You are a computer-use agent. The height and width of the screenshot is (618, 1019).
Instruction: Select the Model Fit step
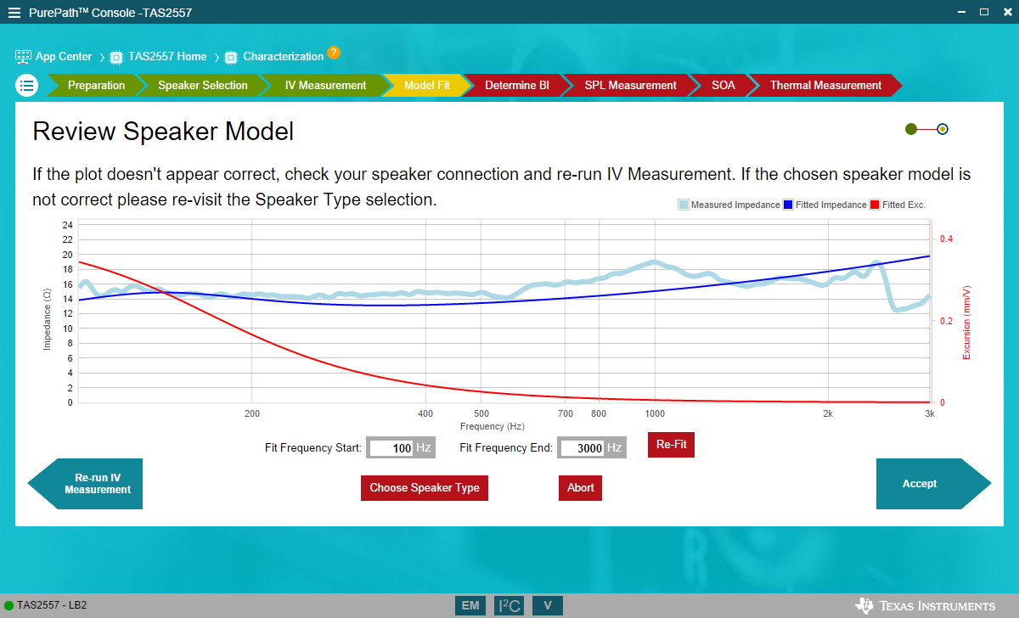point(427,86)
